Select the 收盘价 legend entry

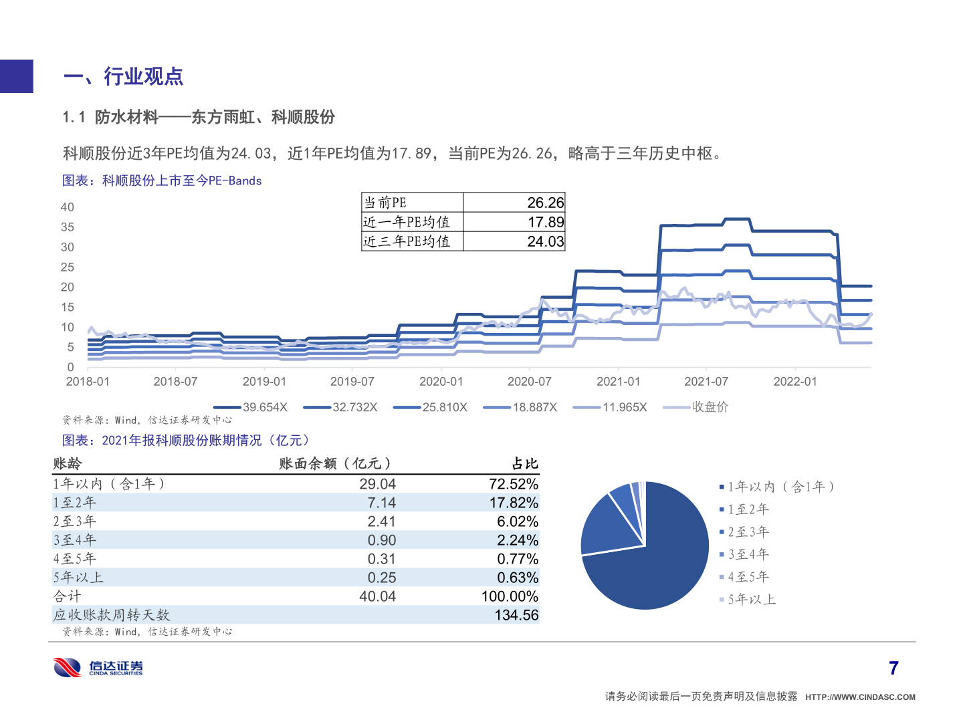point(695,407)
